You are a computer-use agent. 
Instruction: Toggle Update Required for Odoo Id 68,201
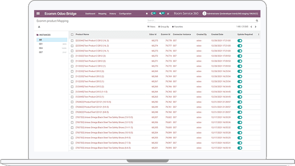pos(239,148)
